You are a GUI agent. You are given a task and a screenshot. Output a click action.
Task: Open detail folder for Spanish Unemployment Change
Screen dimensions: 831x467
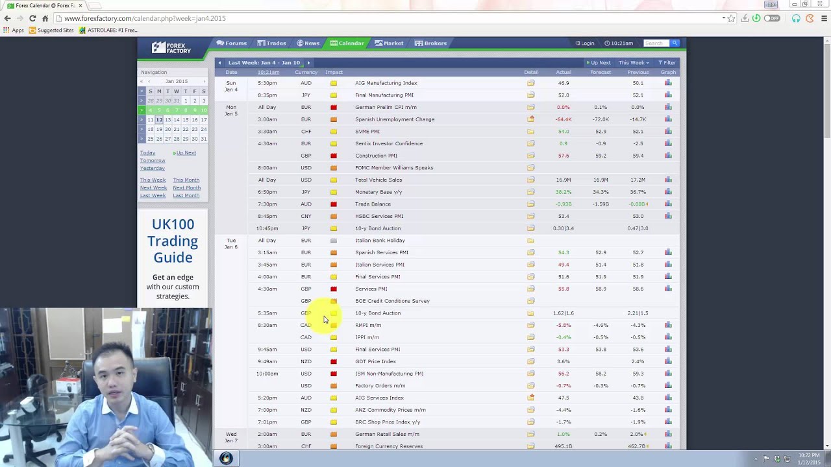[x=530, y=119]
